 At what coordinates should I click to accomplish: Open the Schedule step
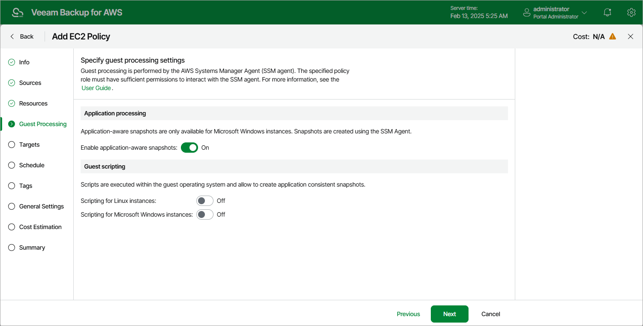32,165
